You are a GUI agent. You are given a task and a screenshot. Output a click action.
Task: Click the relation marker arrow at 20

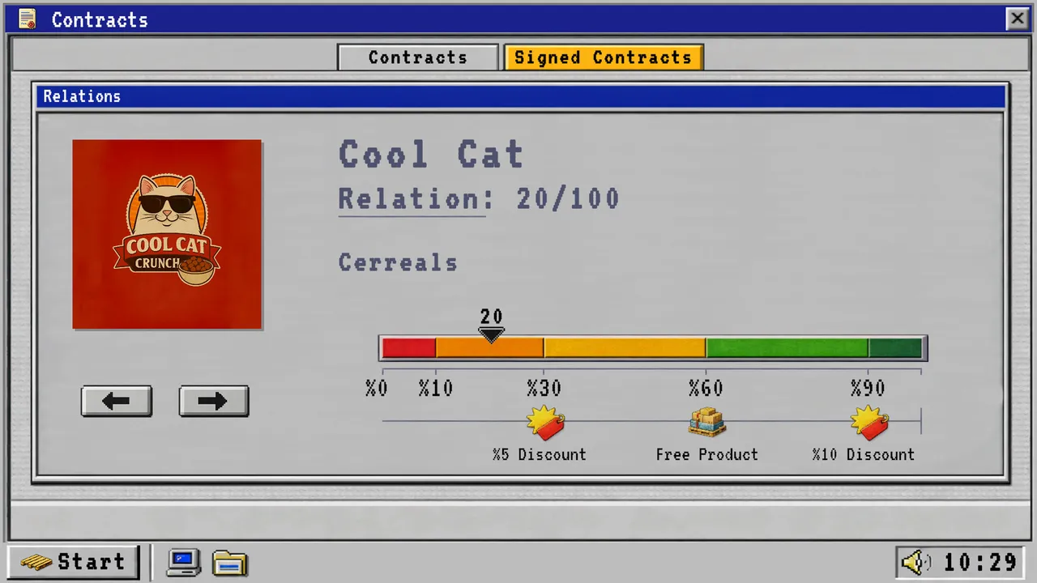pyautogui.click(x=491, y=334)
